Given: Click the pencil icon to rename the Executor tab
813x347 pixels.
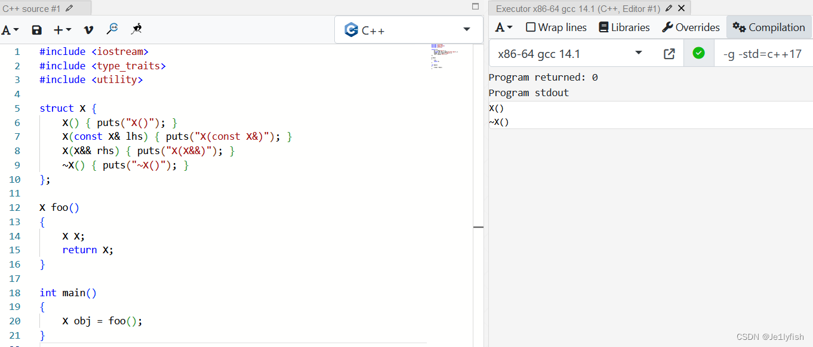Looking at the screenshot, I should [x=668, y=8].
